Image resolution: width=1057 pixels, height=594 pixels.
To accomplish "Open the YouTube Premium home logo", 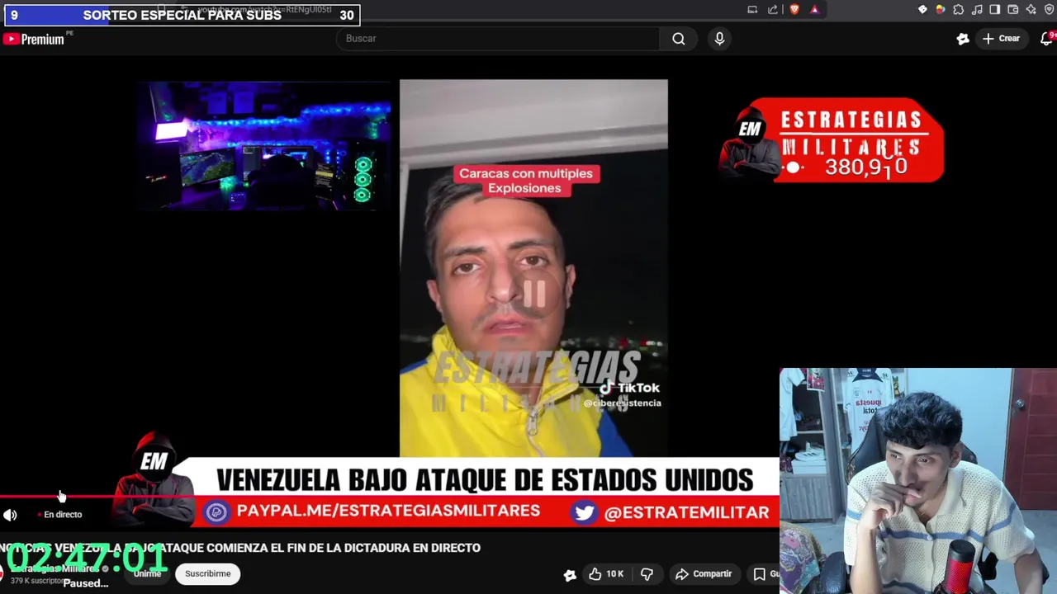I will [34, 39].
